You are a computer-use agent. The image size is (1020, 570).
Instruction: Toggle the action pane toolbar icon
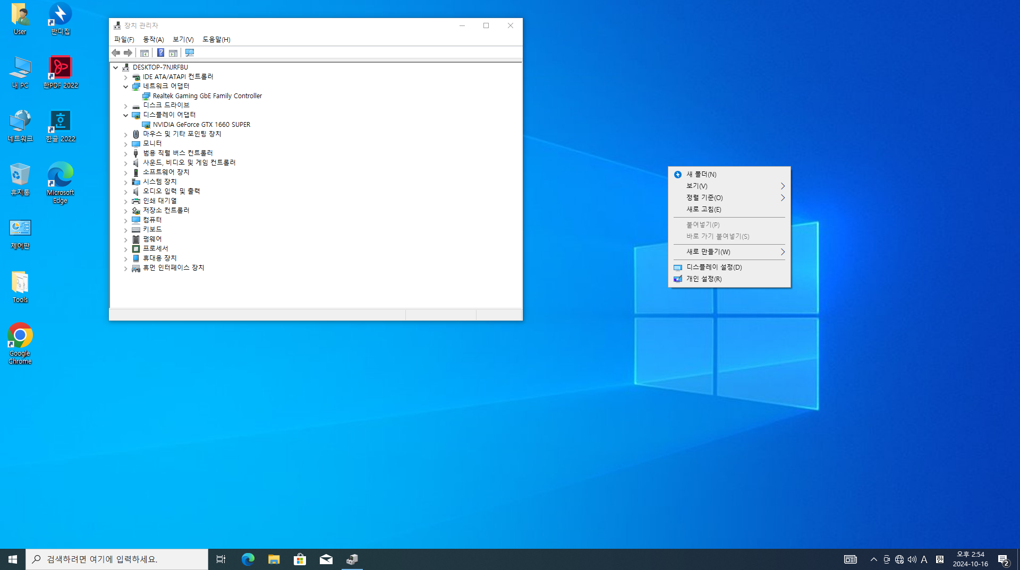[173, 53]
